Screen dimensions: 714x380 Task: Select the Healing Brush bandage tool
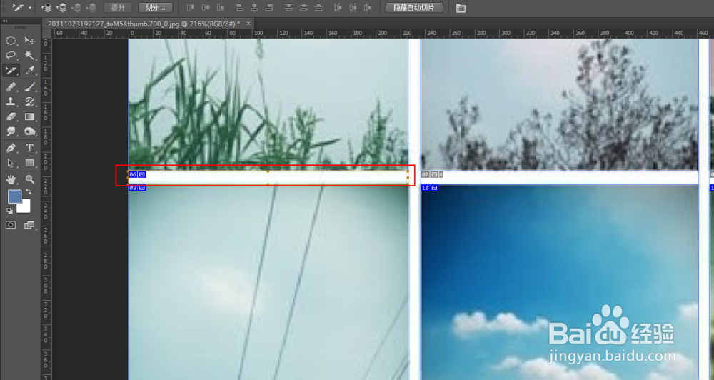[11, 86]
